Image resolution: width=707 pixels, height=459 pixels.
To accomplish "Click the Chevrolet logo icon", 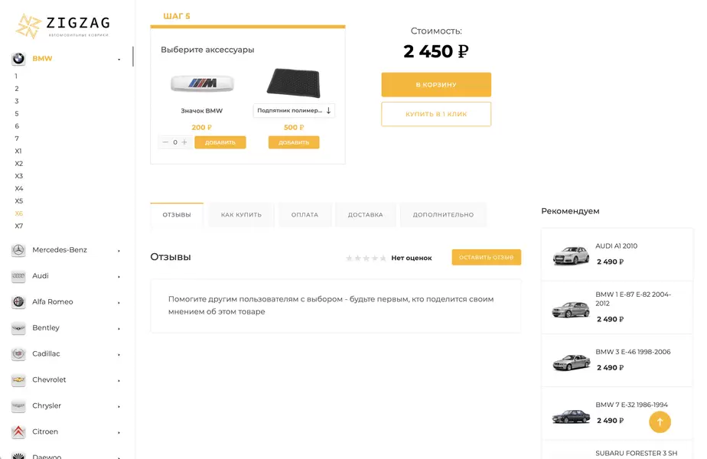I will 18,380.
